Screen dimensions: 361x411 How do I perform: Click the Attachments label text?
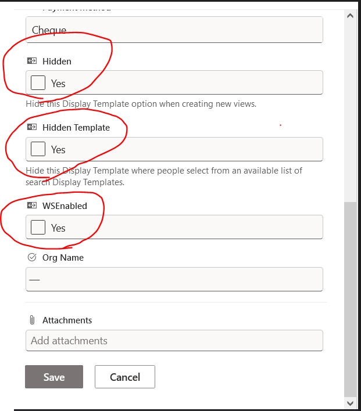point(67,320)
